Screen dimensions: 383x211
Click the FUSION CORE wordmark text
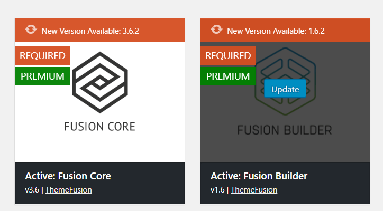(99, 127)
